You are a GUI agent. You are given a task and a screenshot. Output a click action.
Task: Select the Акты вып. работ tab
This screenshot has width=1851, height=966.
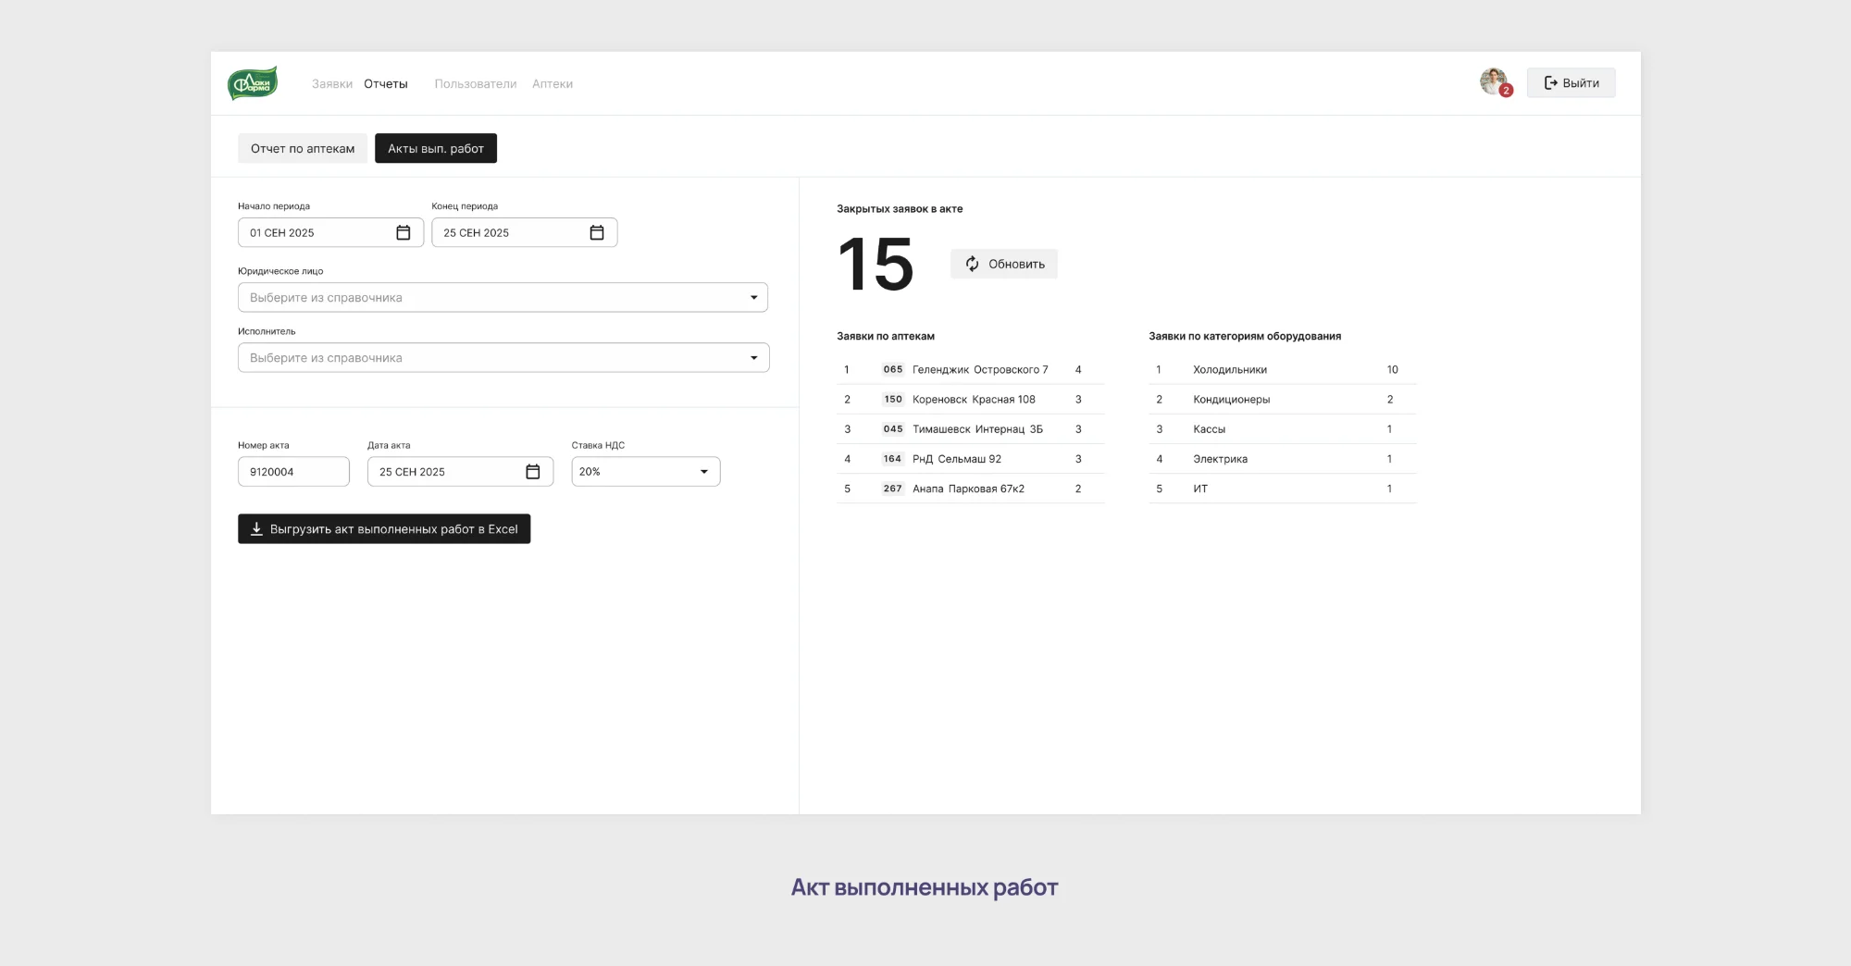pos(435,149)
